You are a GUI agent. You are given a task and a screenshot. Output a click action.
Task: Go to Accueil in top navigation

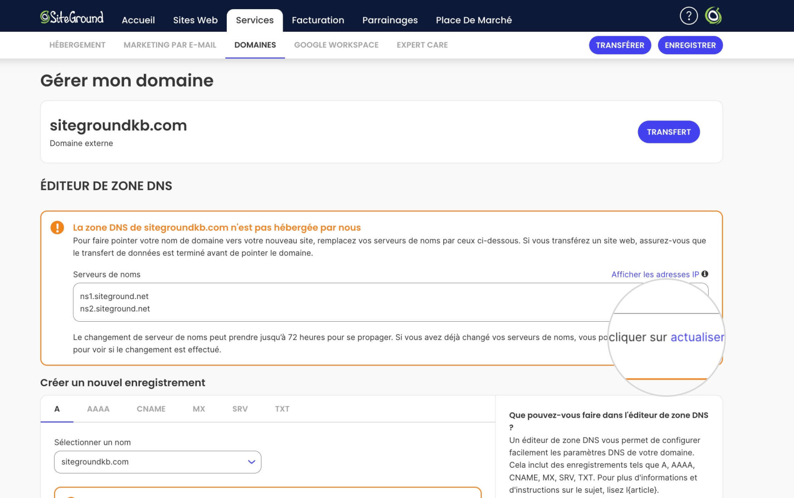point(138,20)
